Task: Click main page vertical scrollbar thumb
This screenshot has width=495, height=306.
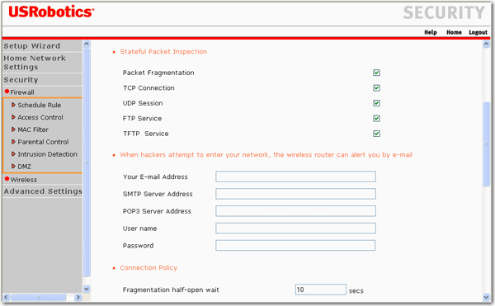Action: click(486, 144)
